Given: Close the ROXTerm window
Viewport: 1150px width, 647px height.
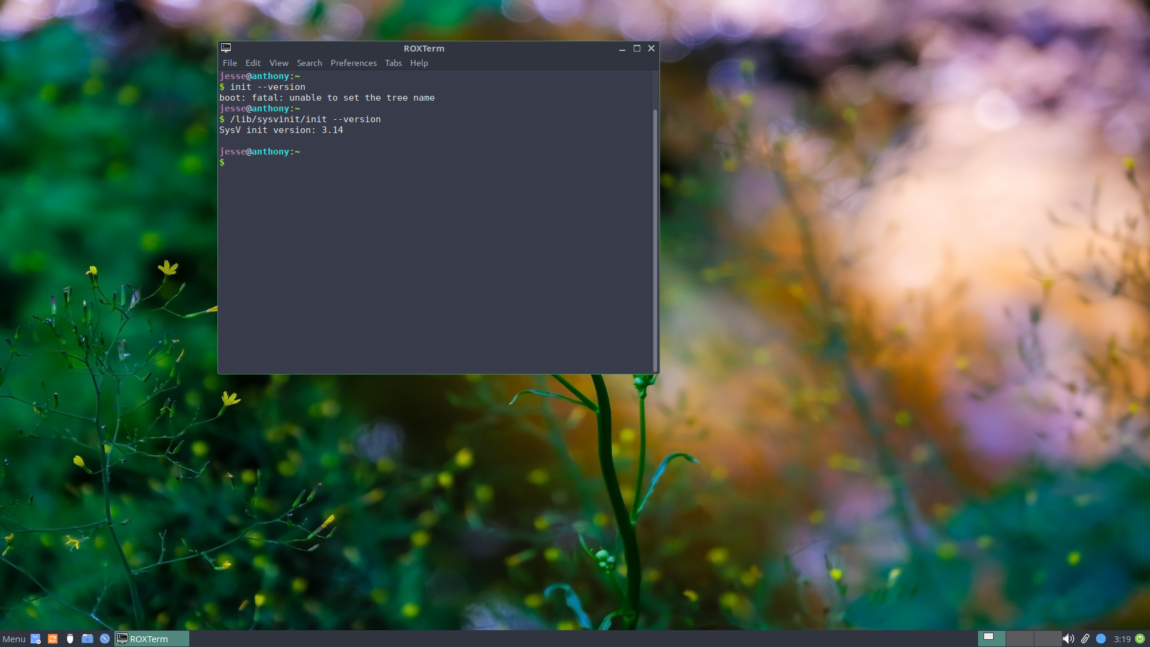Looking at the screenshot, I should 651,49.
